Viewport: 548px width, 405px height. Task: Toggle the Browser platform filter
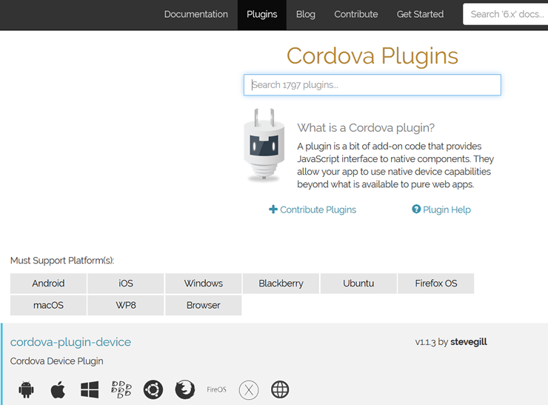204,305
